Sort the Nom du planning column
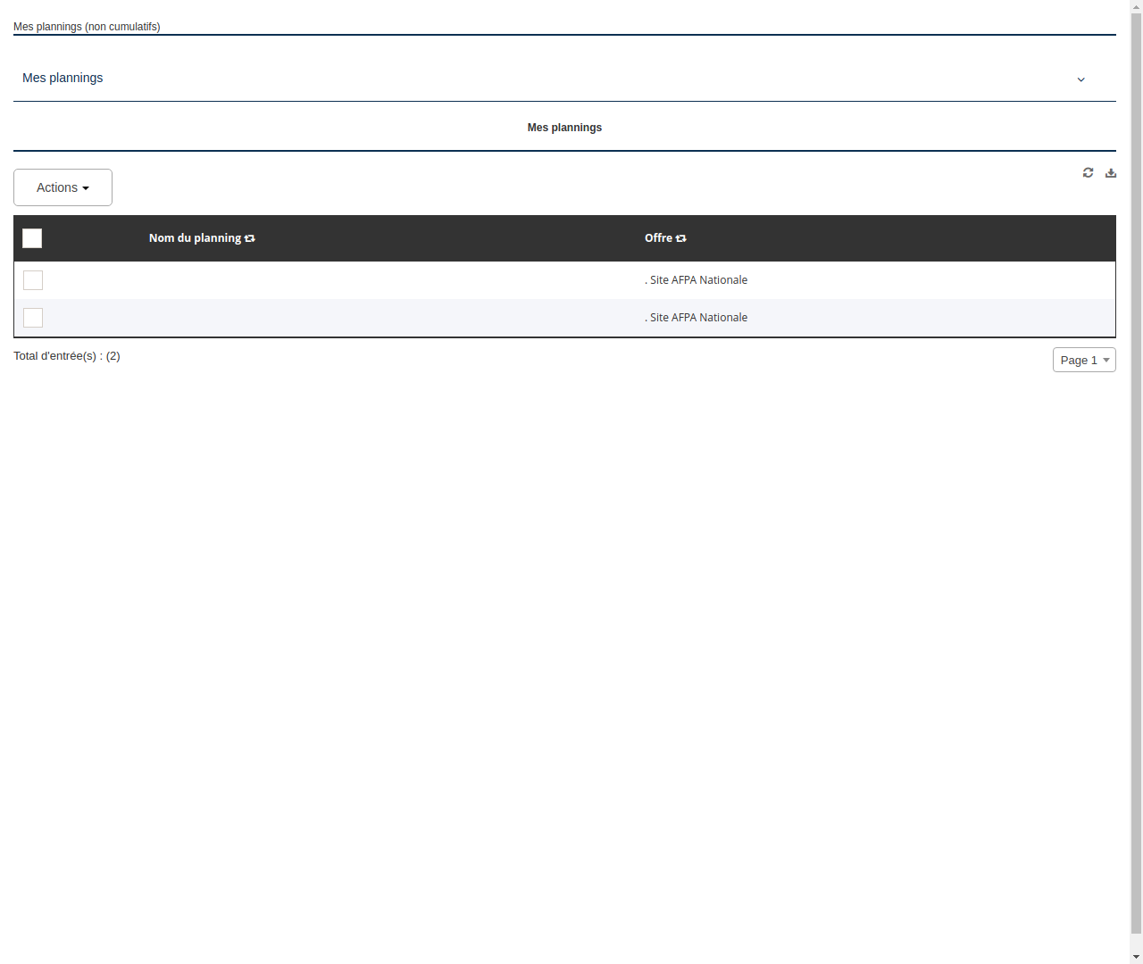The image size is (1143, 964). 249,238
